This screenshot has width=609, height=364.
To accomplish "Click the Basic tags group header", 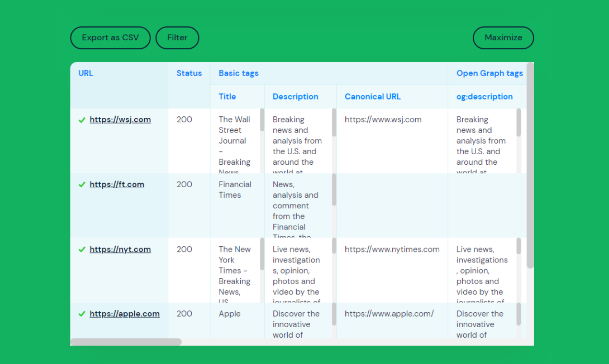I will 329,73.
